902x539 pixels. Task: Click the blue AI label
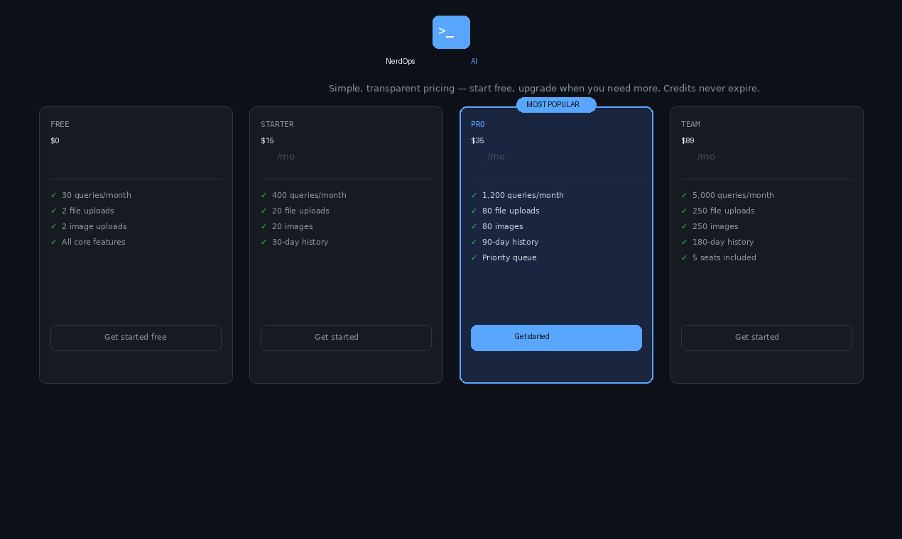pyautogui.click(x=474, y=61)
